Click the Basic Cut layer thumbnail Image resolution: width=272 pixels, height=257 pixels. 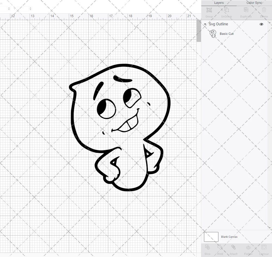pos(213,33)
